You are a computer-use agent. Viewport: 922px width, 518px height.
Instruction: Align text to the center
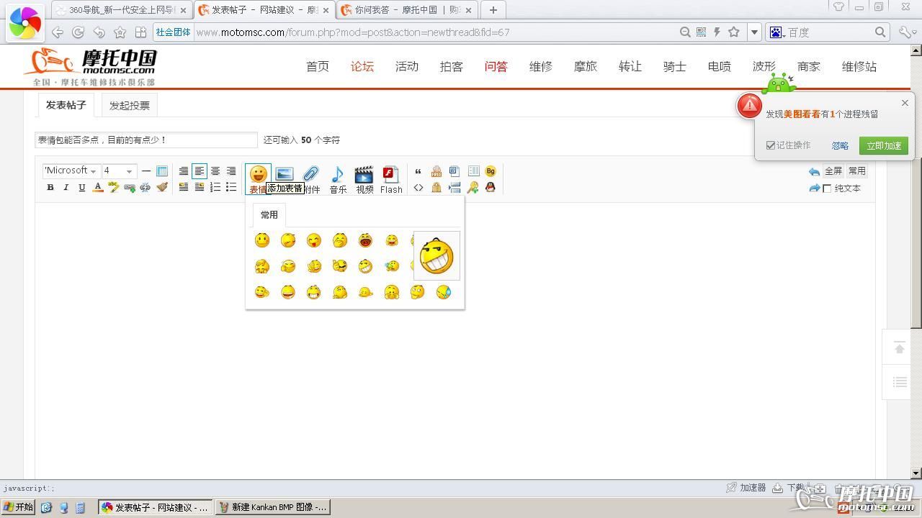pos(215,171)
